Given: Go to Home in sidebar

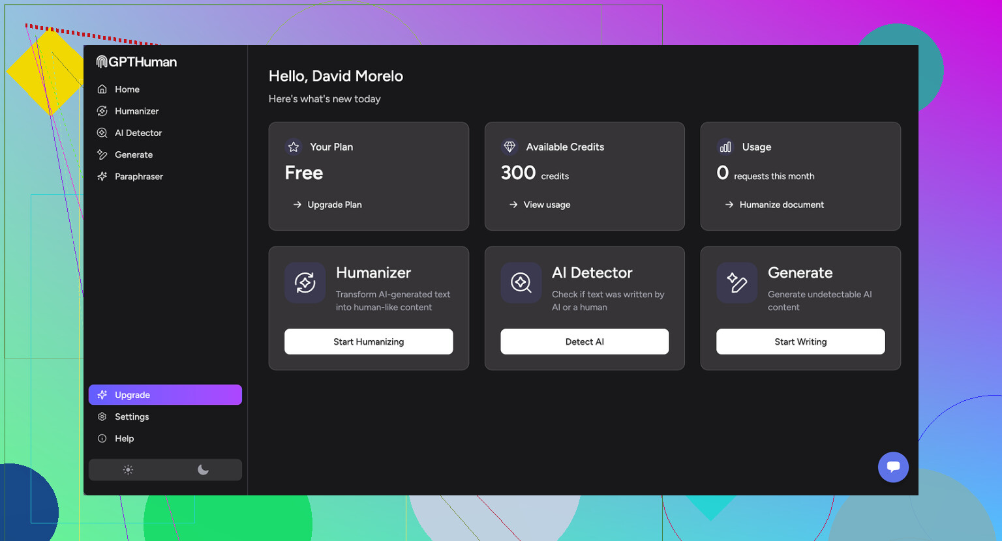Looking at the screenshot, I should coord(127,89).
